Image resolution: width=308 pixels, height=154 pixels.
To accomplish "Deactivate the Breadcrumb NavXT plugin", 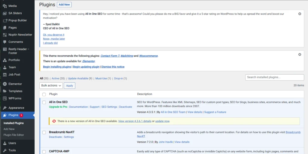I will pyautogui.click(x=55, y=137).
